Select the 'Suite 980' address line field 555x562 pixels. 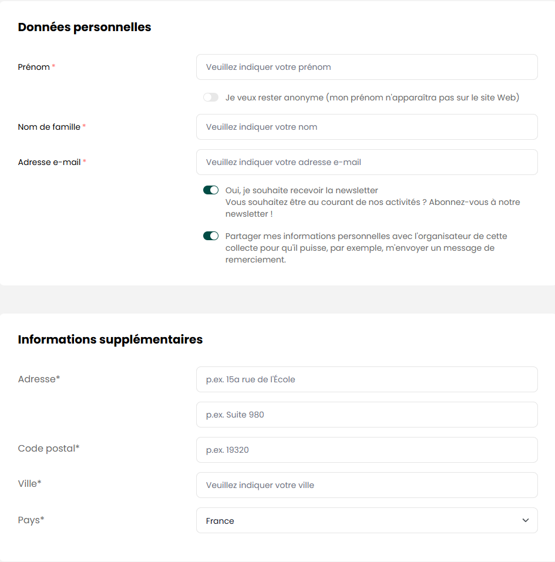(x=366, y=415)
